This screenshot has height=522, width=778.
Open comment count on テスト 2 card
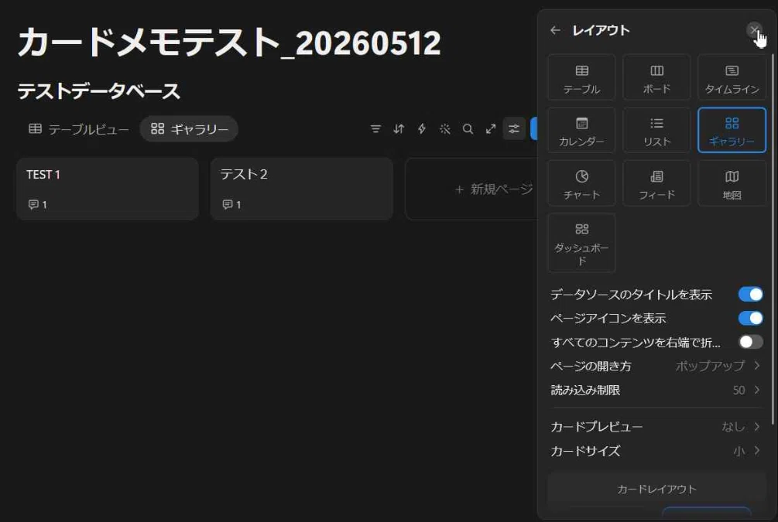(231, 204)
